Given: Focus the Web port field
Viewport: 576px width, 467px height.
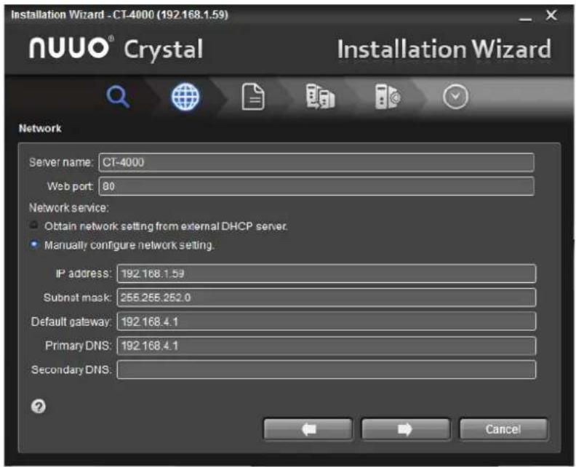Looking at the screenshot, I should pyautogui.click(x=316, y=186).
